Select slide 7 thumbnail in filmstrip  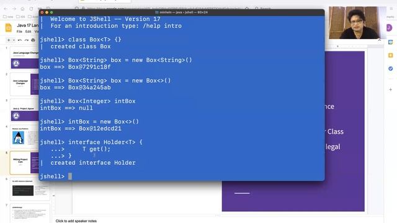pyautogui.click(x=30, y=214)
